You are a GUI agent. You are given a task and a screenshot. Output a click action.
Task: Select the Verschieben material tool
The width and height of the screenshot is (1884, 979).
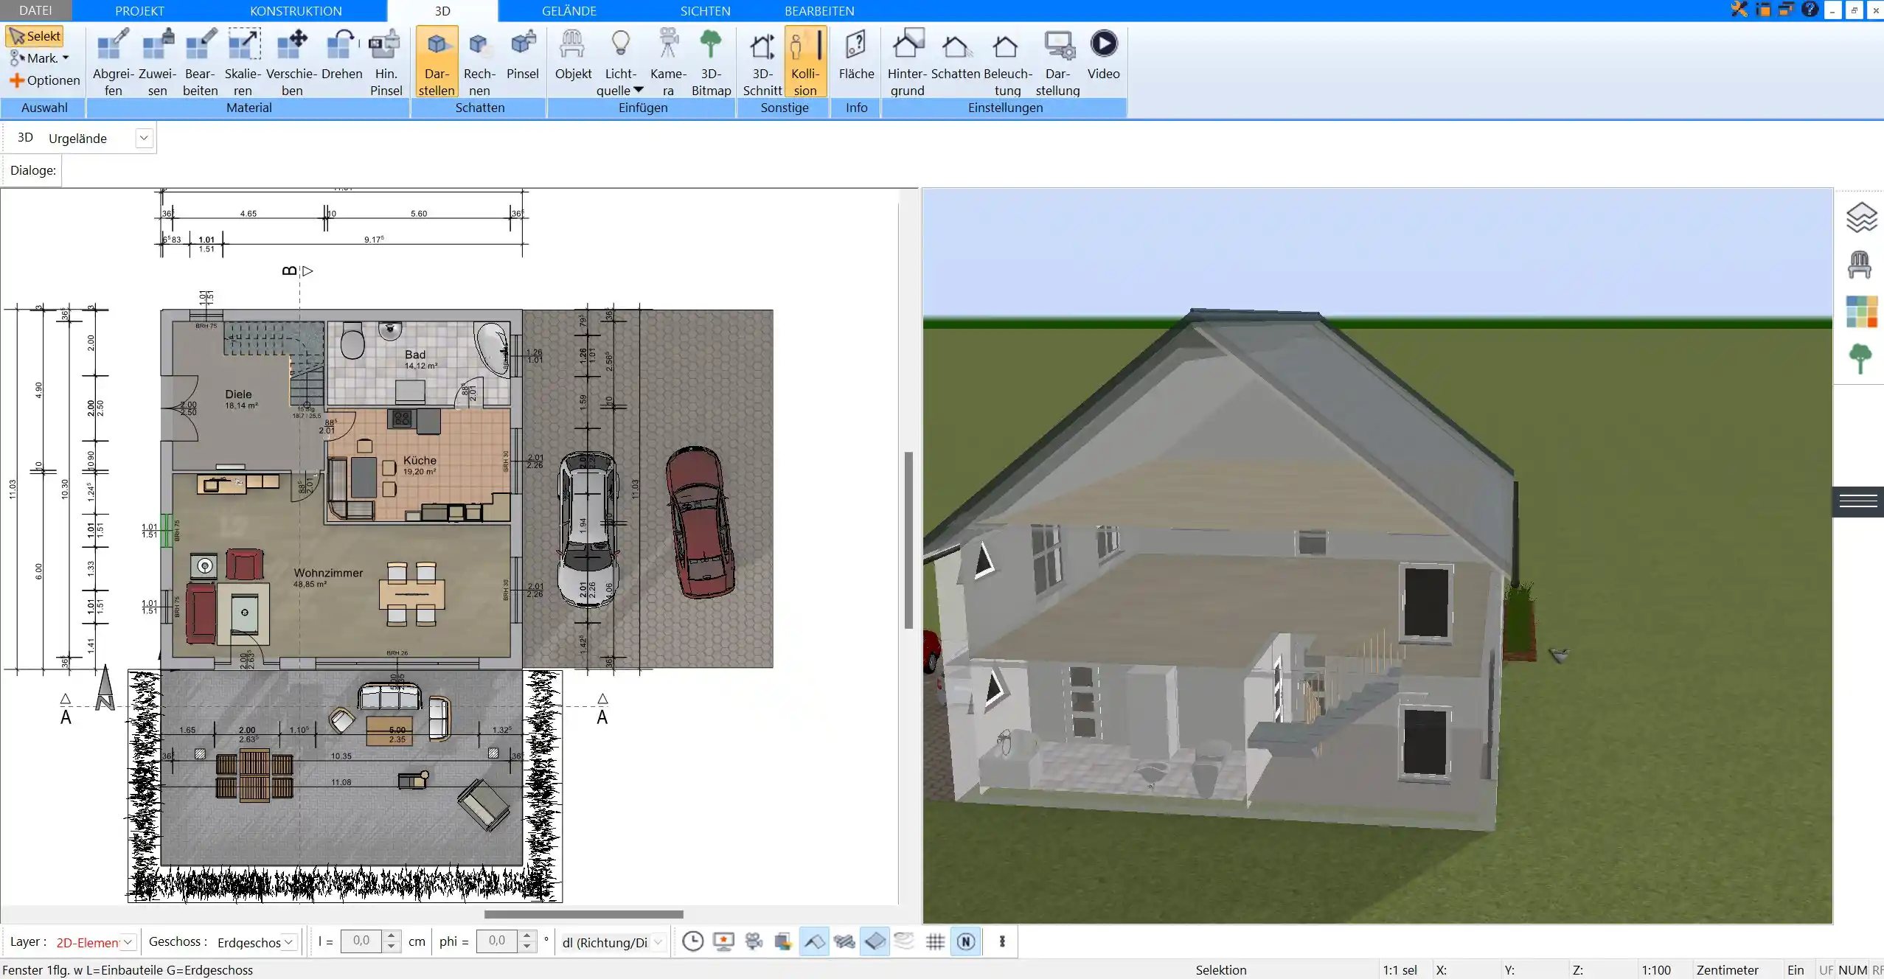292,62
